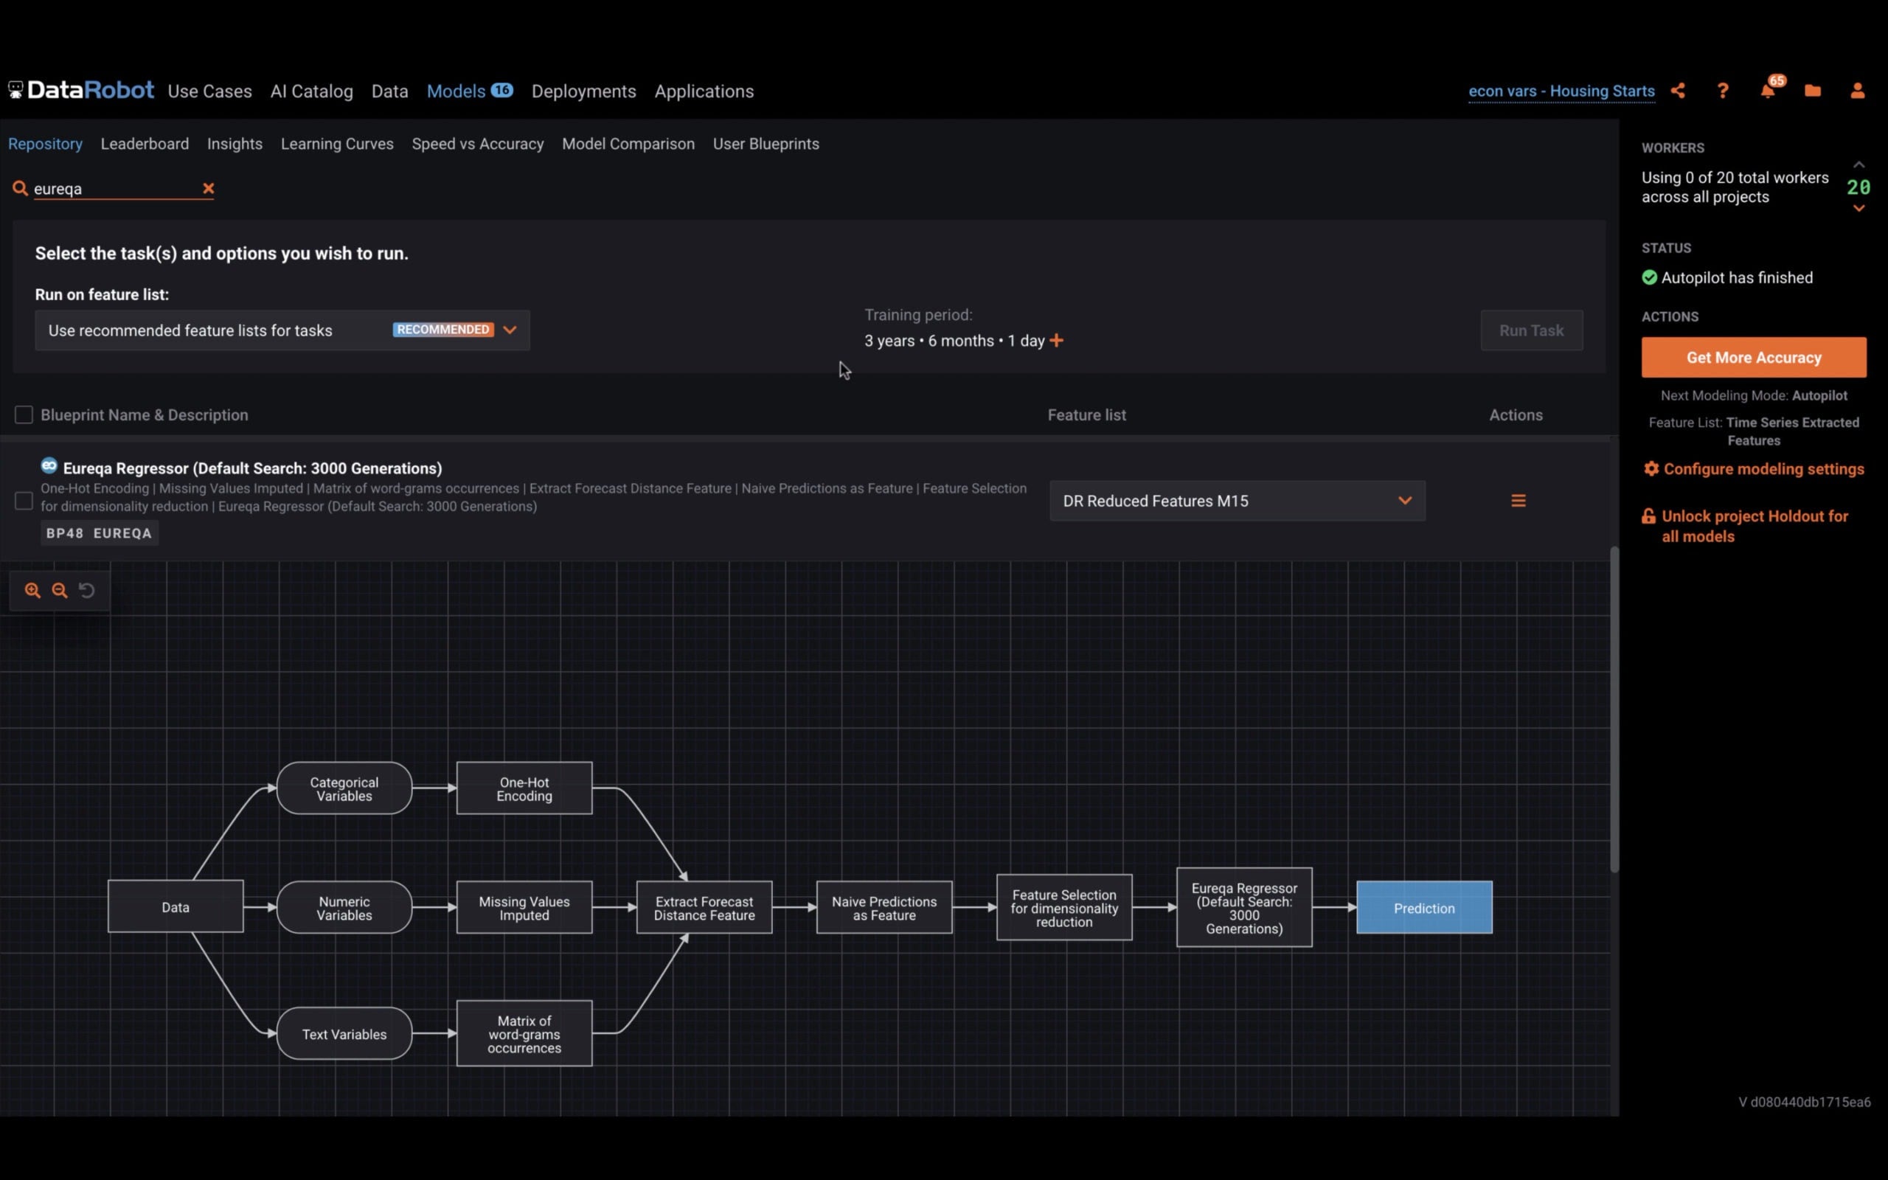This screenshot has width=1888, height=1180.
Task: Click the plus icon beside training period
Action: [x=1056, y=340]
